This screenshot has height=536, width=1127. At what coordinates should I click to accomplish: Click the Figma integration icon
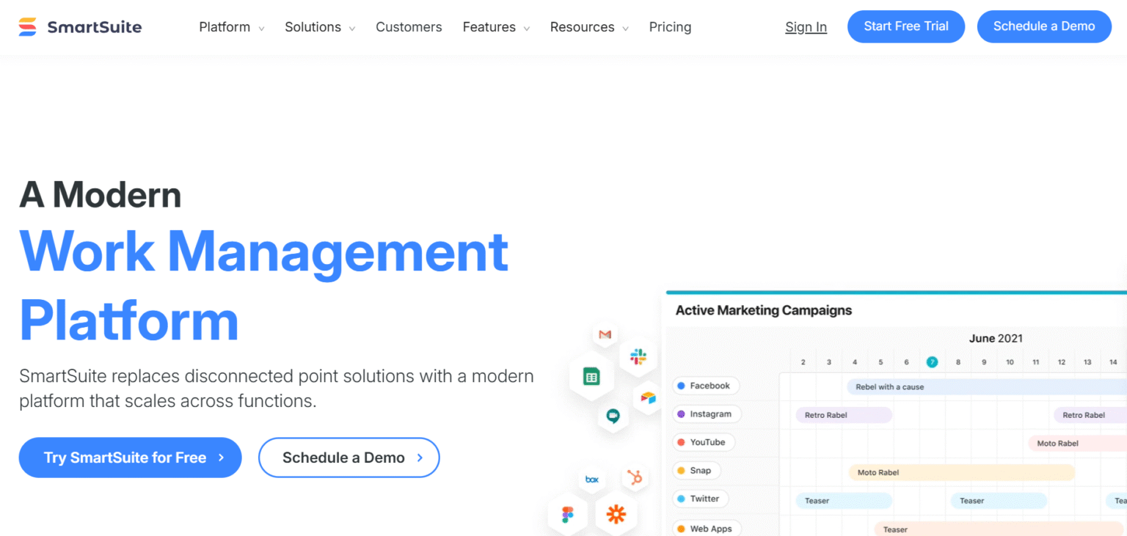click(567, 514)
